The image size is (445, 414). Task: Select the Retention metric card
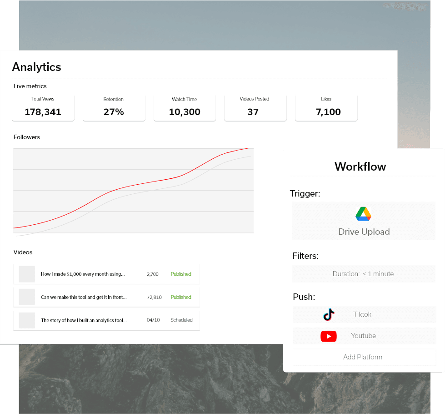pos(114,107)
